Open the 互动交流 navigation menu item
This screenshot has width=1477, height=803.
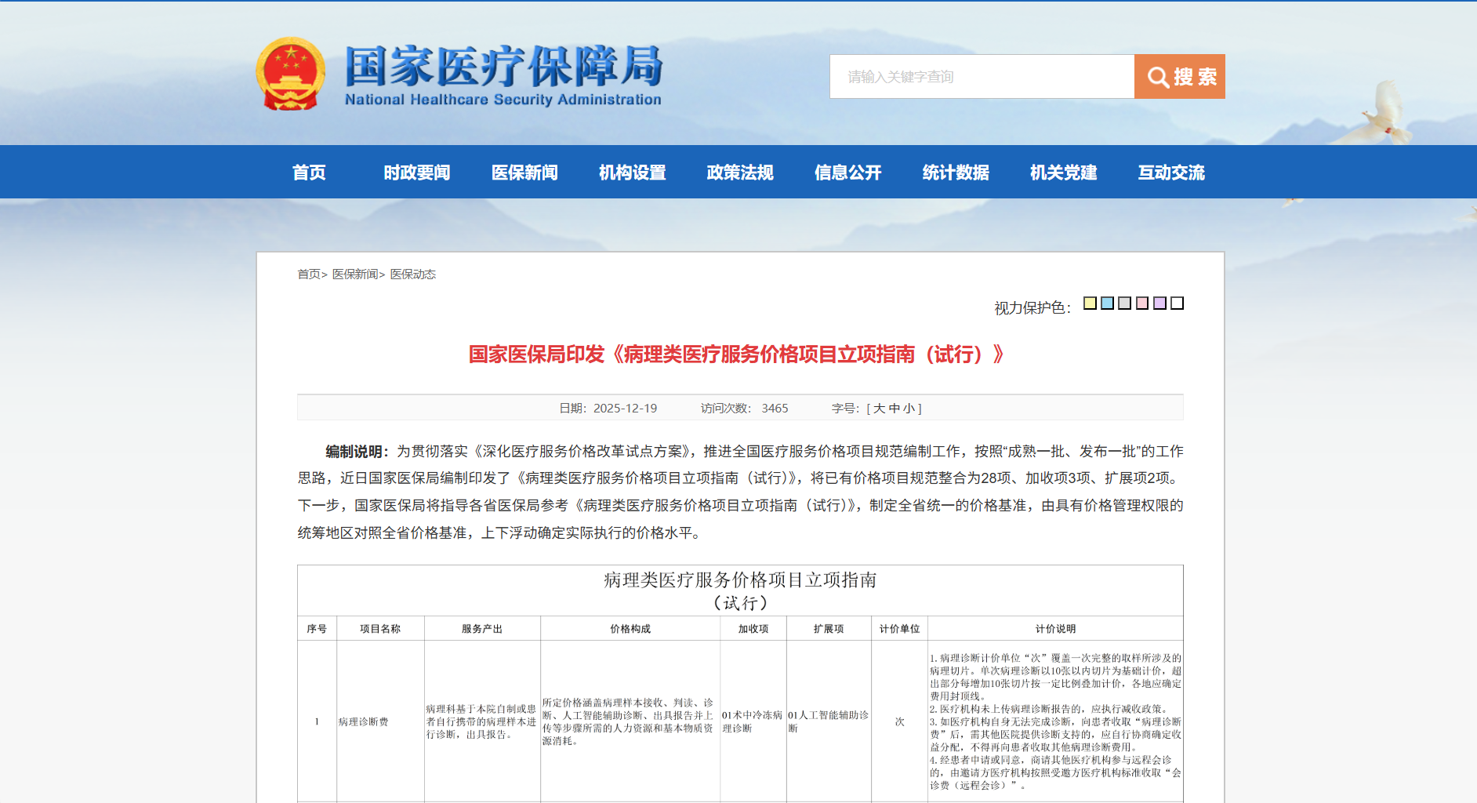click(x=1171, y=173)
